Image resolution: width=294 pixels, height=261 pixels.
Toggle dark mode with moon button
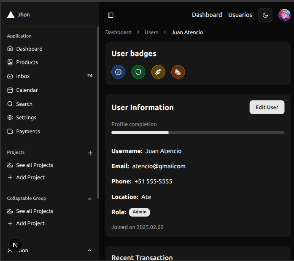265,15
